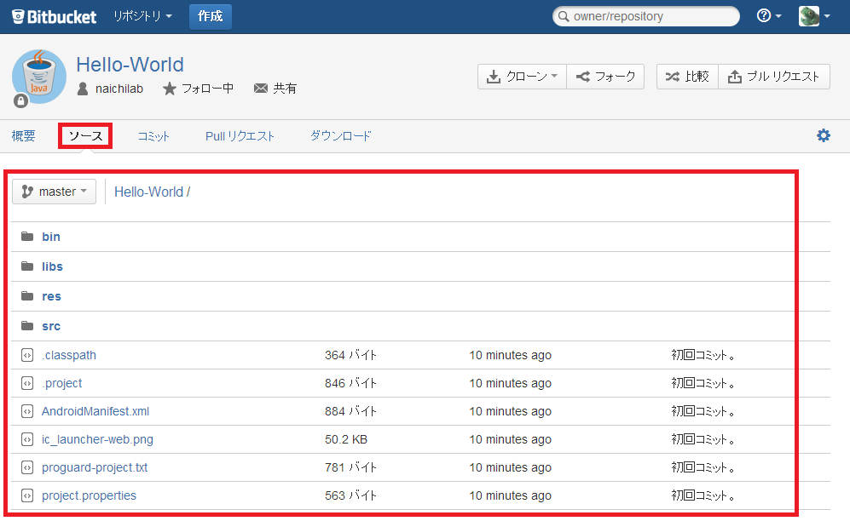This screenshot has width=850, height=521.
Task: Expand the クローン dropdown arrow
Action: click(x=553, y=76)
